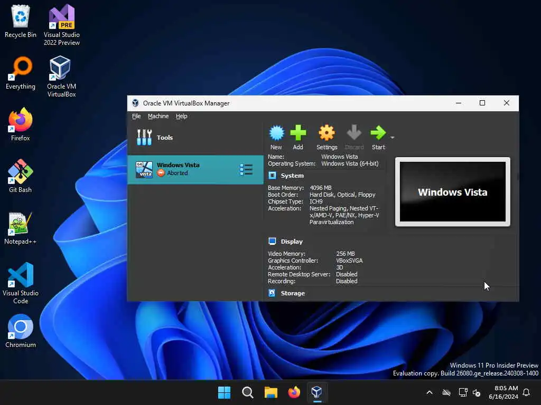Select Oracle VM VirtualBox desktop shortcut
541x405 pixels.
(x=61, y=77)
